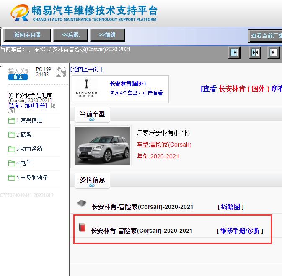This screenshot has width=282, height=276.
Task: Open the 维修手册/诊断 link
Action: pos(240,231)
